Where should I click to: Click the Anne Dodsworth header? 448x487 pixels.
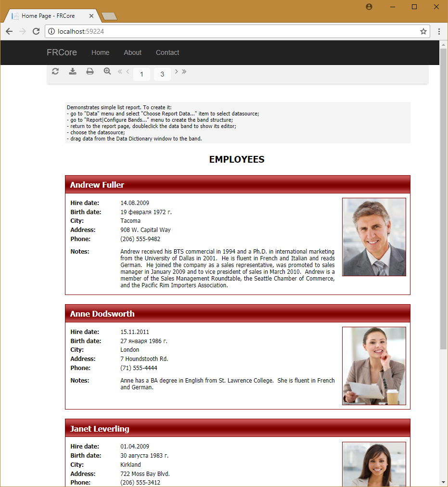coord(238,313)
